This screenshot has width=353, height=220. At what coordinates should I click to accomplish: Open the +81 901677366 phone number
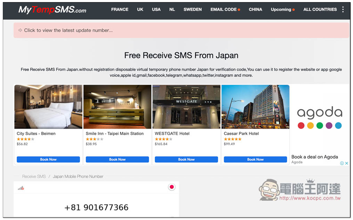pyautogui.click(x=96, y=207)
